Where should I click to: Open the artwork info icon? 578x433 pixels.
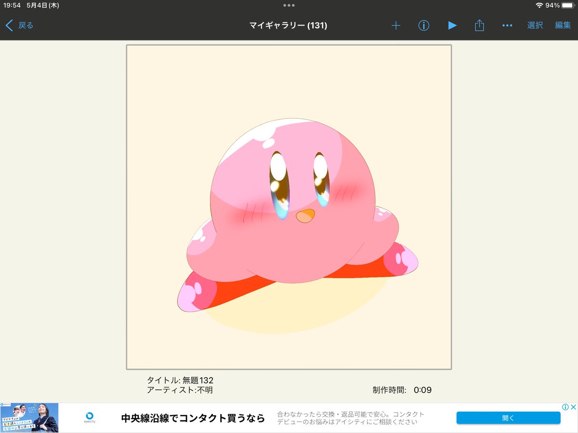coord(423,25)
